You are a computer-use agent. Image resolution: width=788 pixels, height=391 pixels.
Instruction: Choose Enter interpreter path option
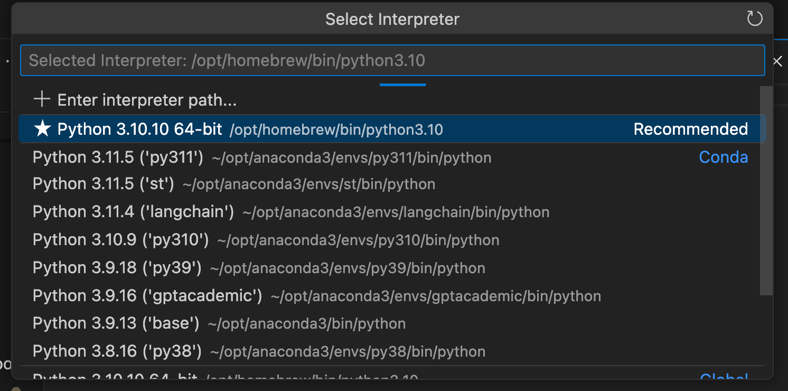click(x=147, y=100)
